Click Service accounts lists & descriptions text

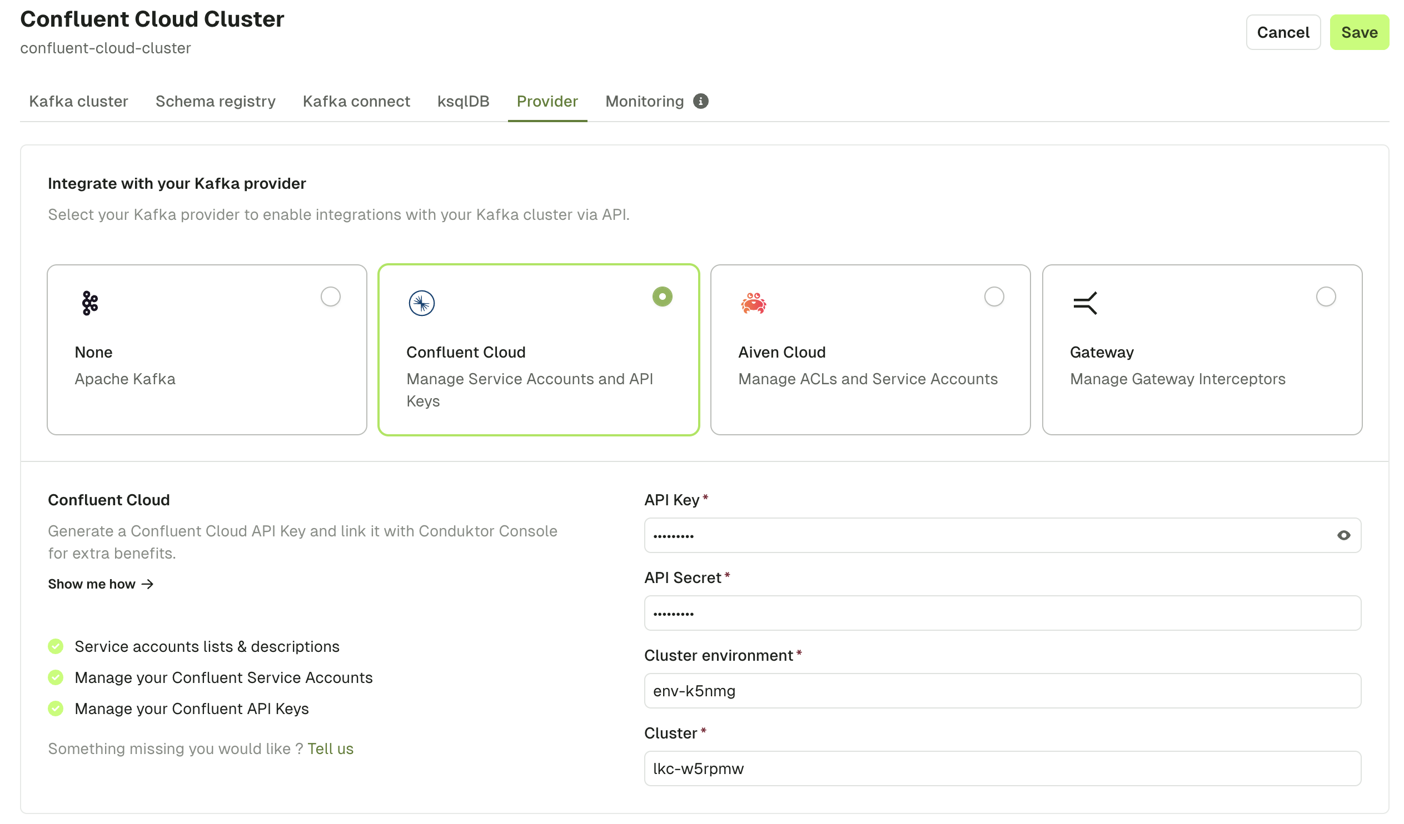(207, 646)
